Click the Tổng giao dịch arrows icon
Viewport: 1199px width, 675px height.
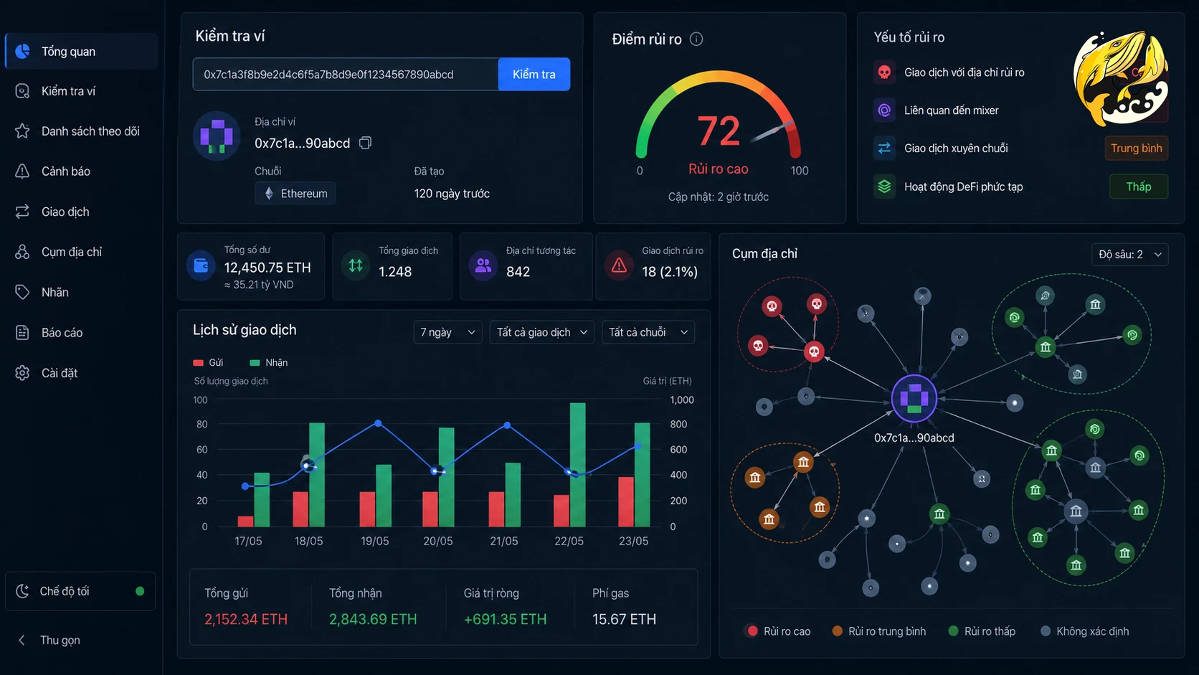[356, 265]
